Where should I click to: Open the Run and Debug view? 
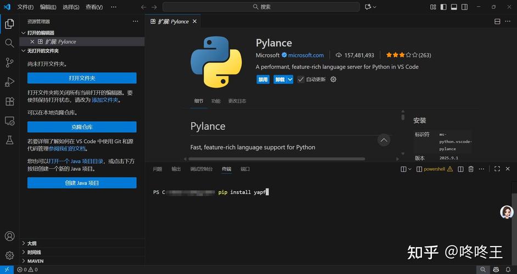[9, 82]
